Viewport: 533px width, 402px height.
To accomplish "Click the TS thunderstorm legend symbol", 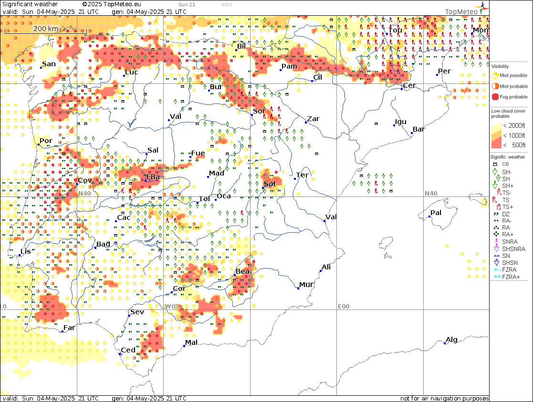I will [x=495, y=200].
